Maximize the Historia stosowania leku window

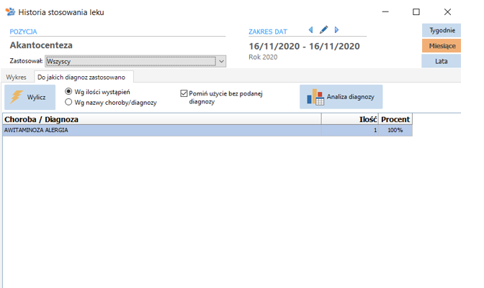pyautogui.click(x=416, y=11)
